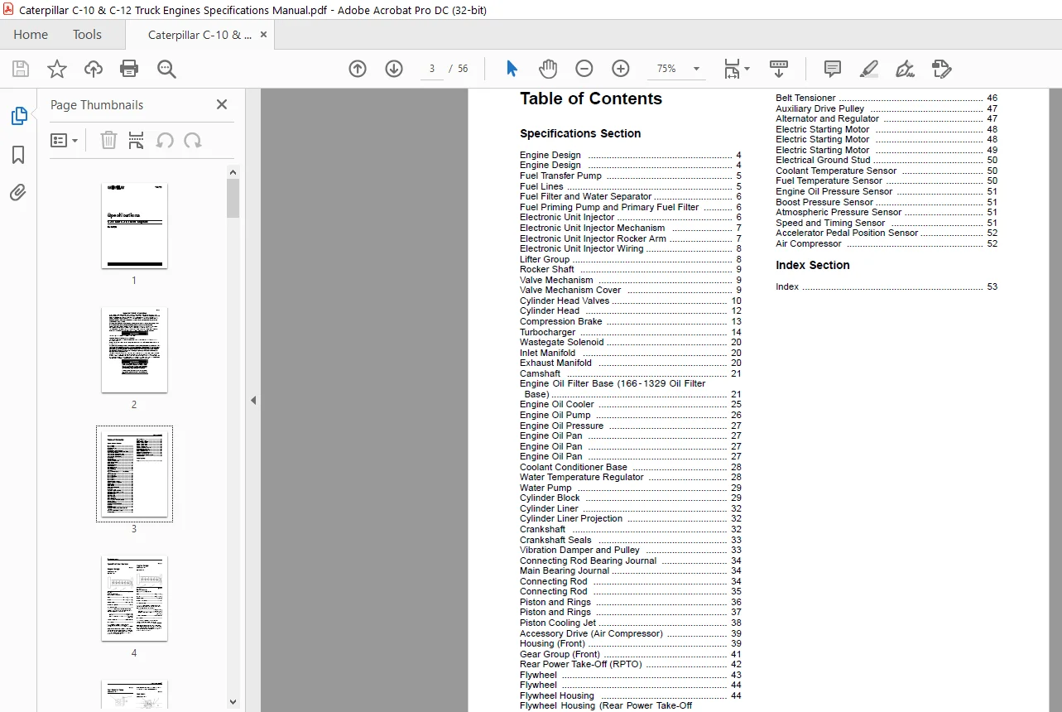Select the page 2 thumbnail
The image size is (1062, 712).
(134, 350)
